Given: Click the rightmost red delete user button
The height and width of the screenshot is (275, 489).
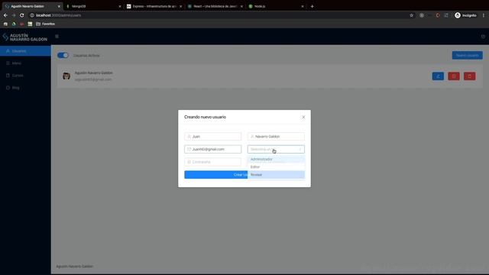Looking at the screenshot, I should click(x=469, y=76).
